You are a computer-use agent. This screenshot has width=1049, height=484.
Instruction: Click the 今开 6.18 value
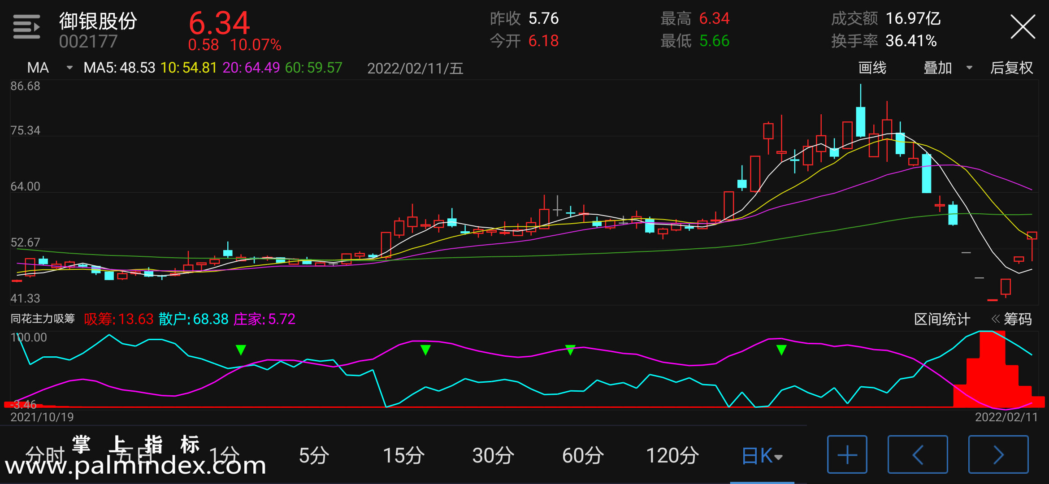click(524, 41)
